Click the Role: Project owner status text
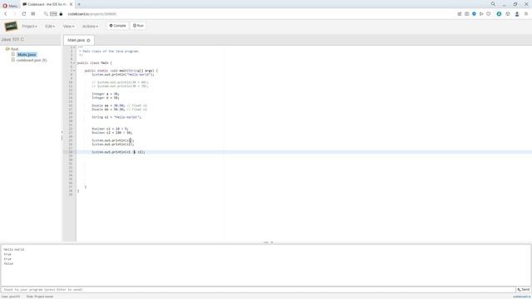 tap(40, 297)
